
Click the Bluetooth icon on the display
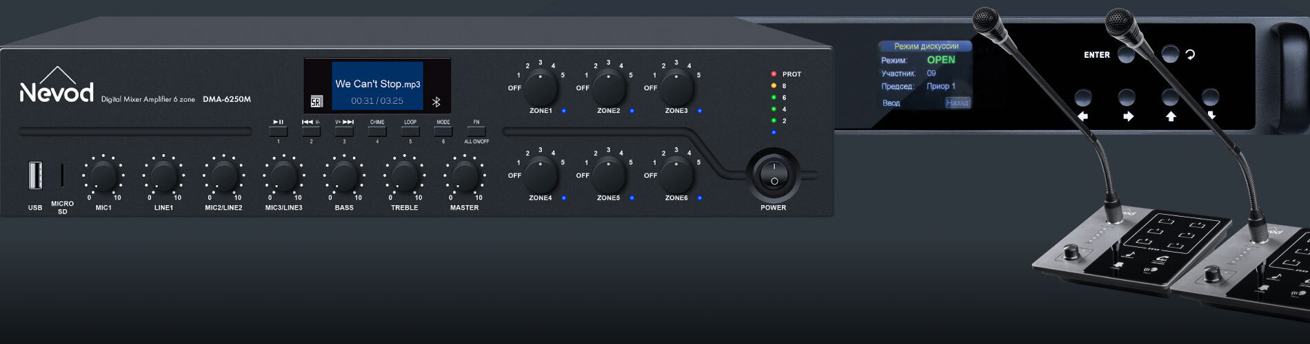[x=436, y=102]
